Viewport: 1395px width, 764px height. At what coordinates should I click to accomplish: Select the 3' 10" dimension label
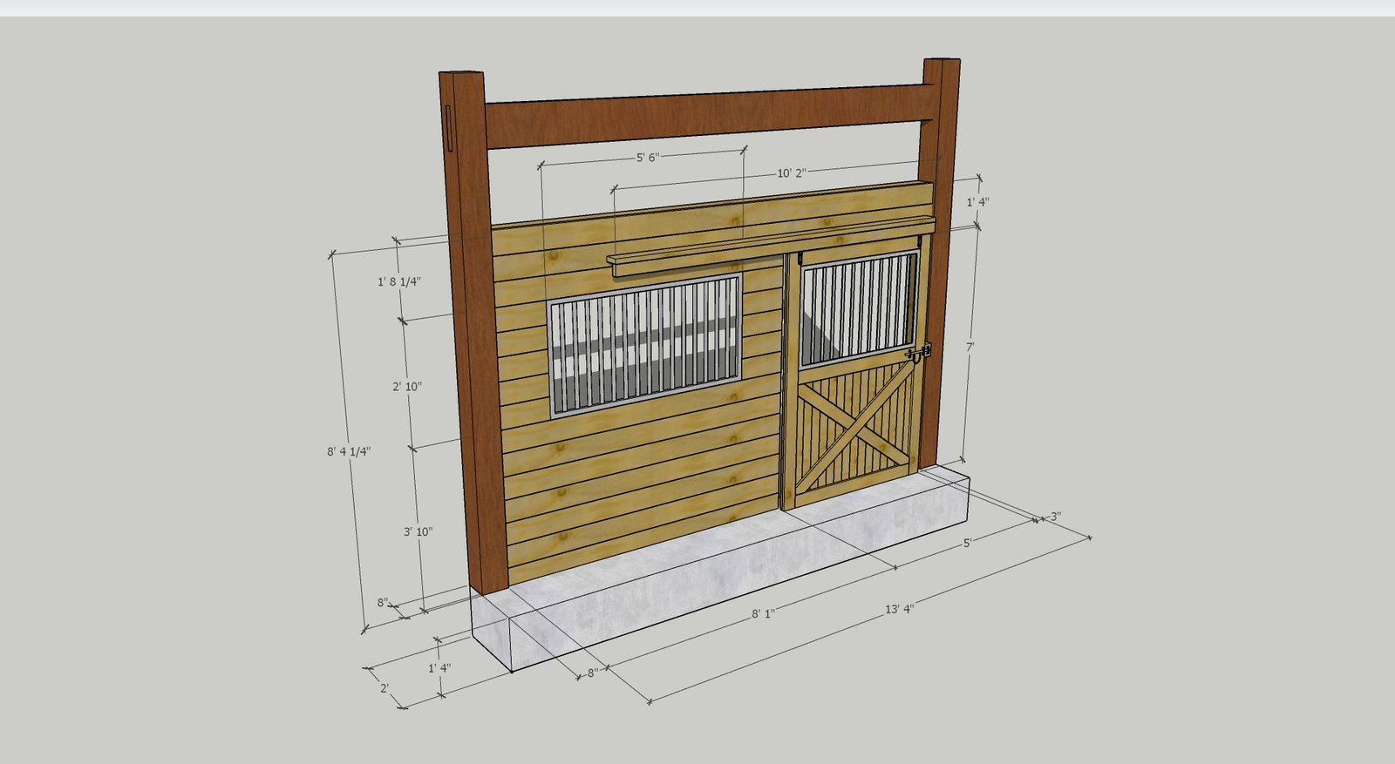418,531
